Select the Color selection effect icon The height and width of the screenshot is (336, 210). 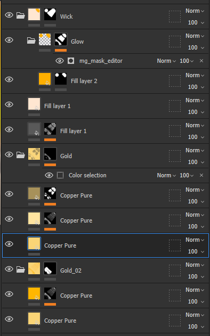(60, 175)
